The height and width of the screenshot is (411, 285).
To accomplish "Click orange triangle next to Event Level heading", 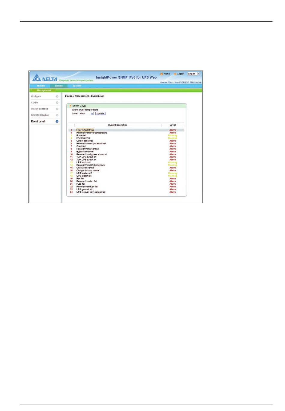I will click(70, 106).
